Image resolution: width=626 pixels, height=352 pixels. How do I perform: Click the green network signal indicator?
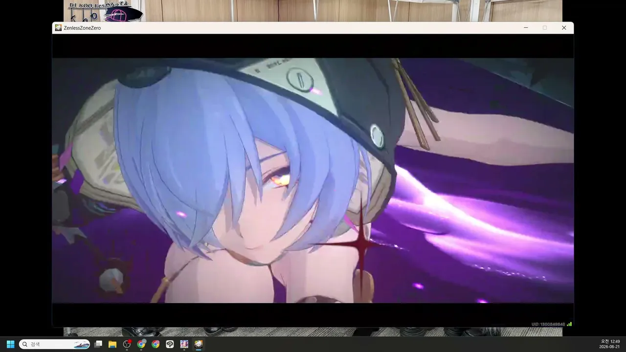coord(569,324)
